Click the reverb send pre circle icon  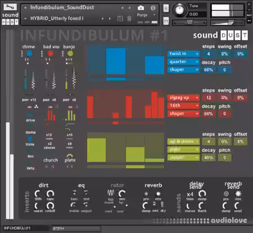tap(226, 194)
